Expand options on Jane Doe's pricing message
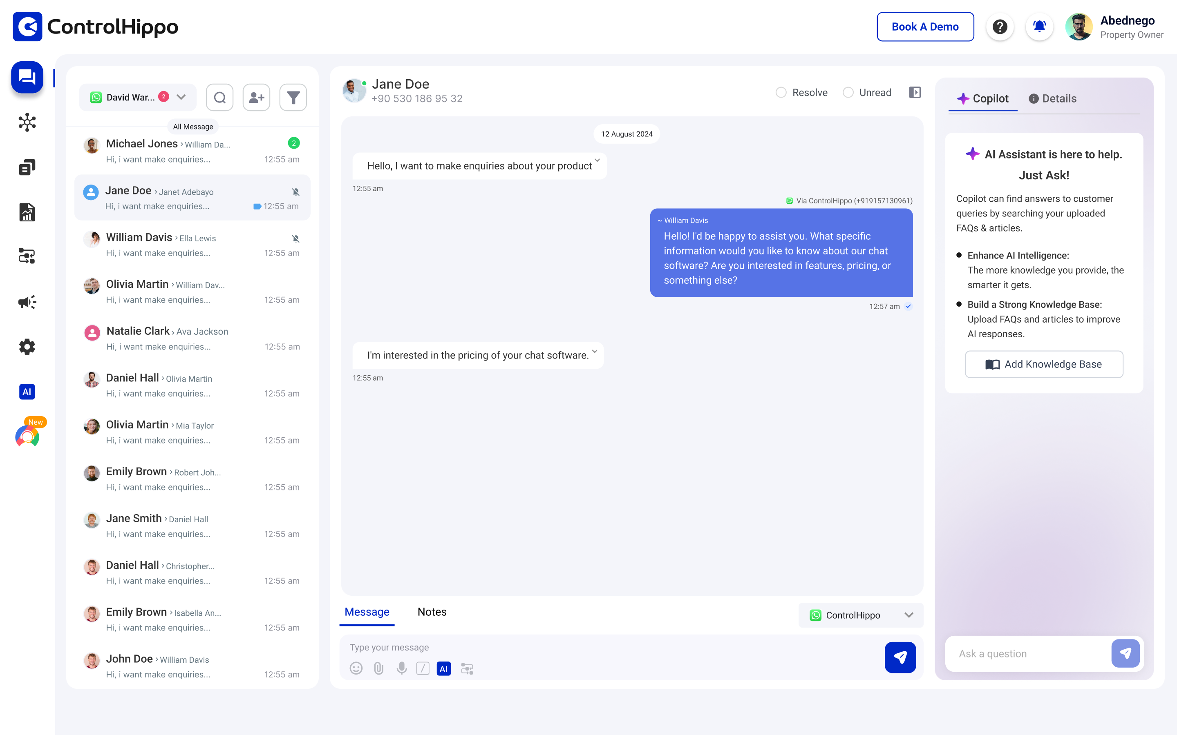Viewport: 1177px width, 735px height. [594, 351]
